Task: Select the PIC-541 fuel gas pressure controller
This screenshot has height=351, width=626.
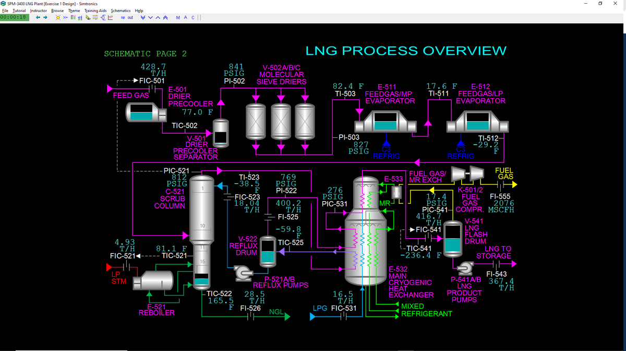Action: coord(436,209)
